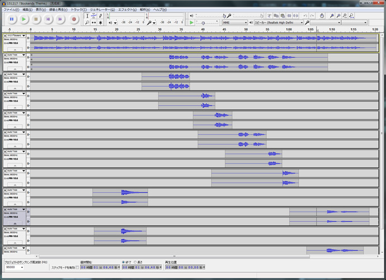Open the 再生位置 time format dropdown
Image resolution: width=386 pixels, height=280 pixels.
click(204, 268)
